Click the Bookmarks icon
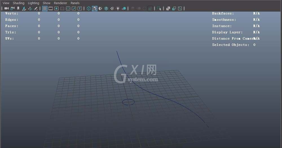The image size is (282, 148). click(x=18, y=8)
